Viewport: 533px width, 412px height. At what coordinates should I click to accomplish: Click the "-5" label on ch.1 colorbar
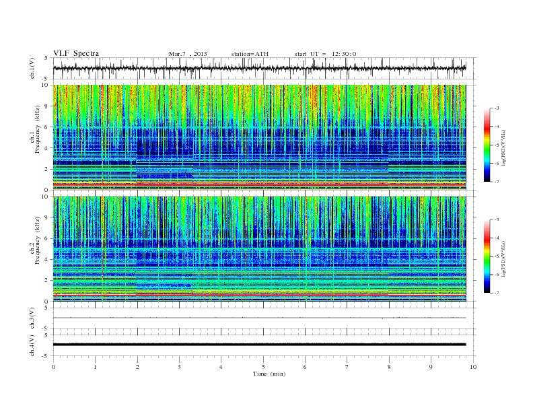[x=496, y=145]
